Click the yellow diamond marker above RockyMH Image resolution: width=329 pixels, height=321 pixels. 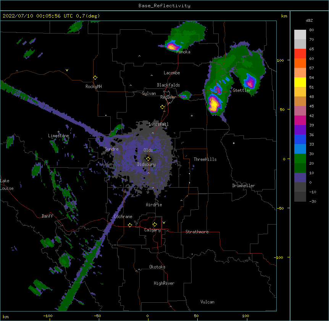click(x=95, y=78)
